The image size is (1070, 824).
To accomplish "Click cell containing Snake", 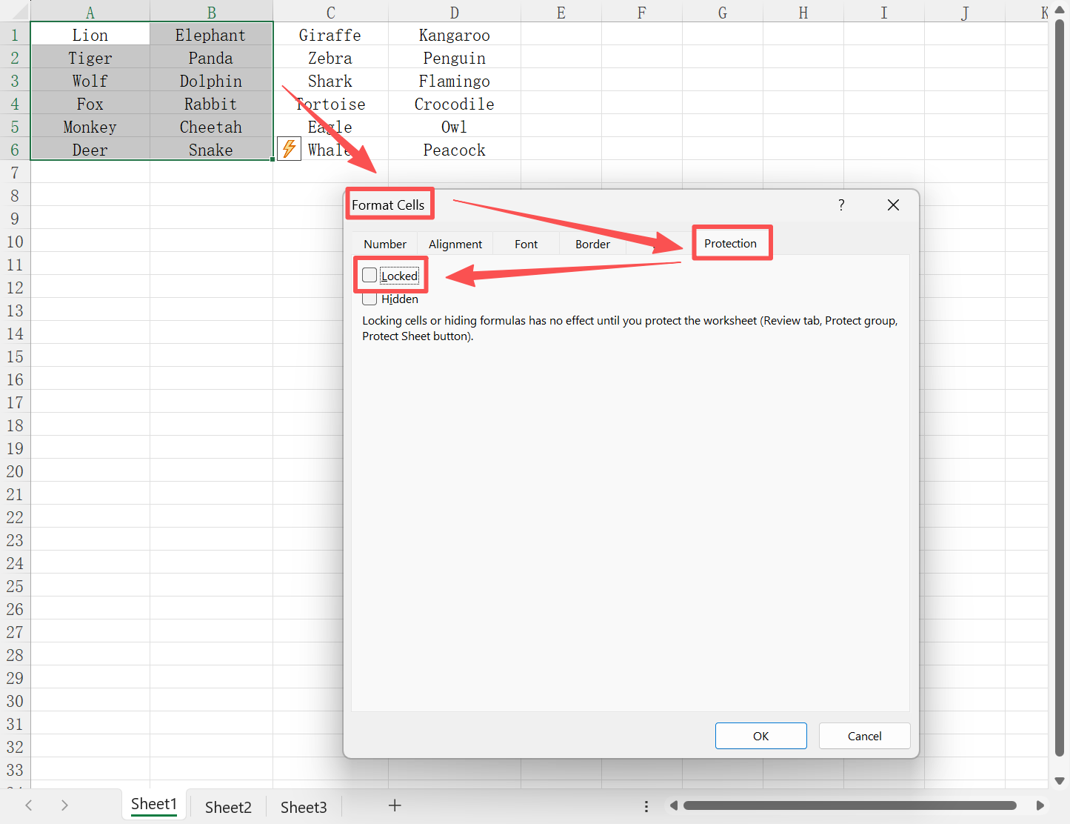I will [211, 150].
